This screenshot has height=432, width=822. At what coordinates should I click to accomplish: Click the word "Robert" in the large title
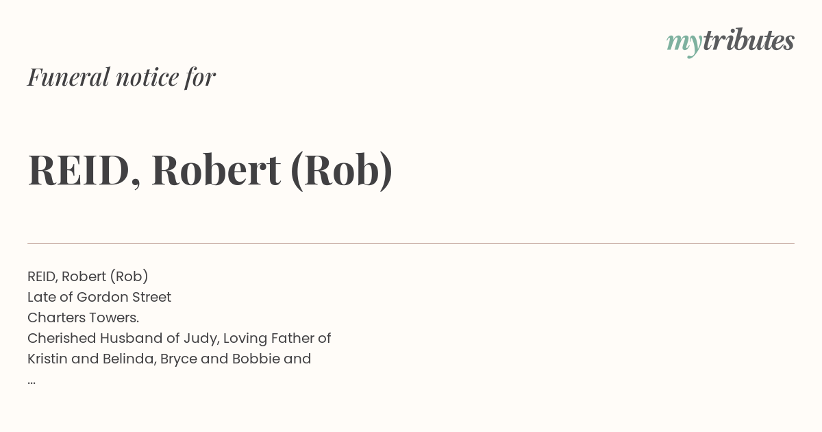click(x=216, y=170)
